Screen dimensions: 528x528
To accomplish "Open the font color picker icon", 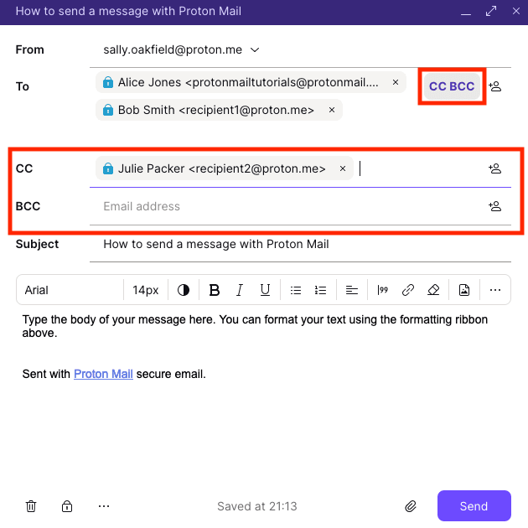I will click(184, 290).
